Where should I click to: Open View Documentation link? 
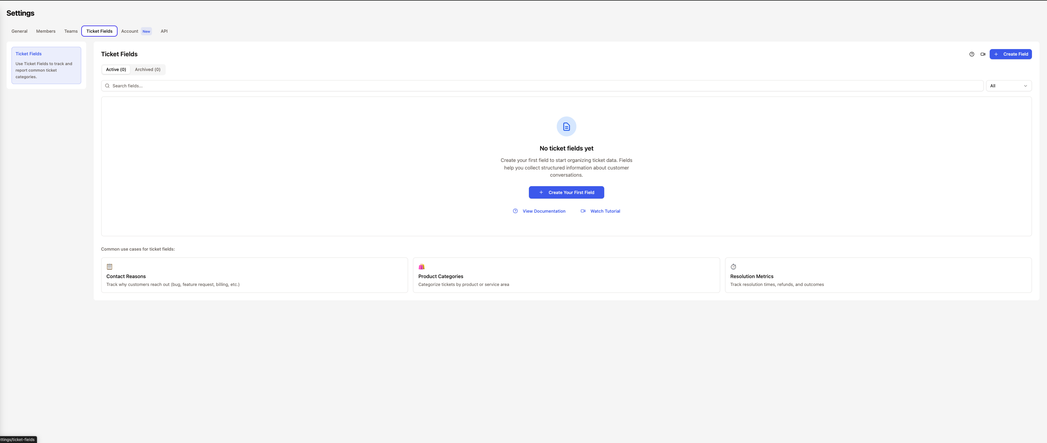tap(544, 211)
